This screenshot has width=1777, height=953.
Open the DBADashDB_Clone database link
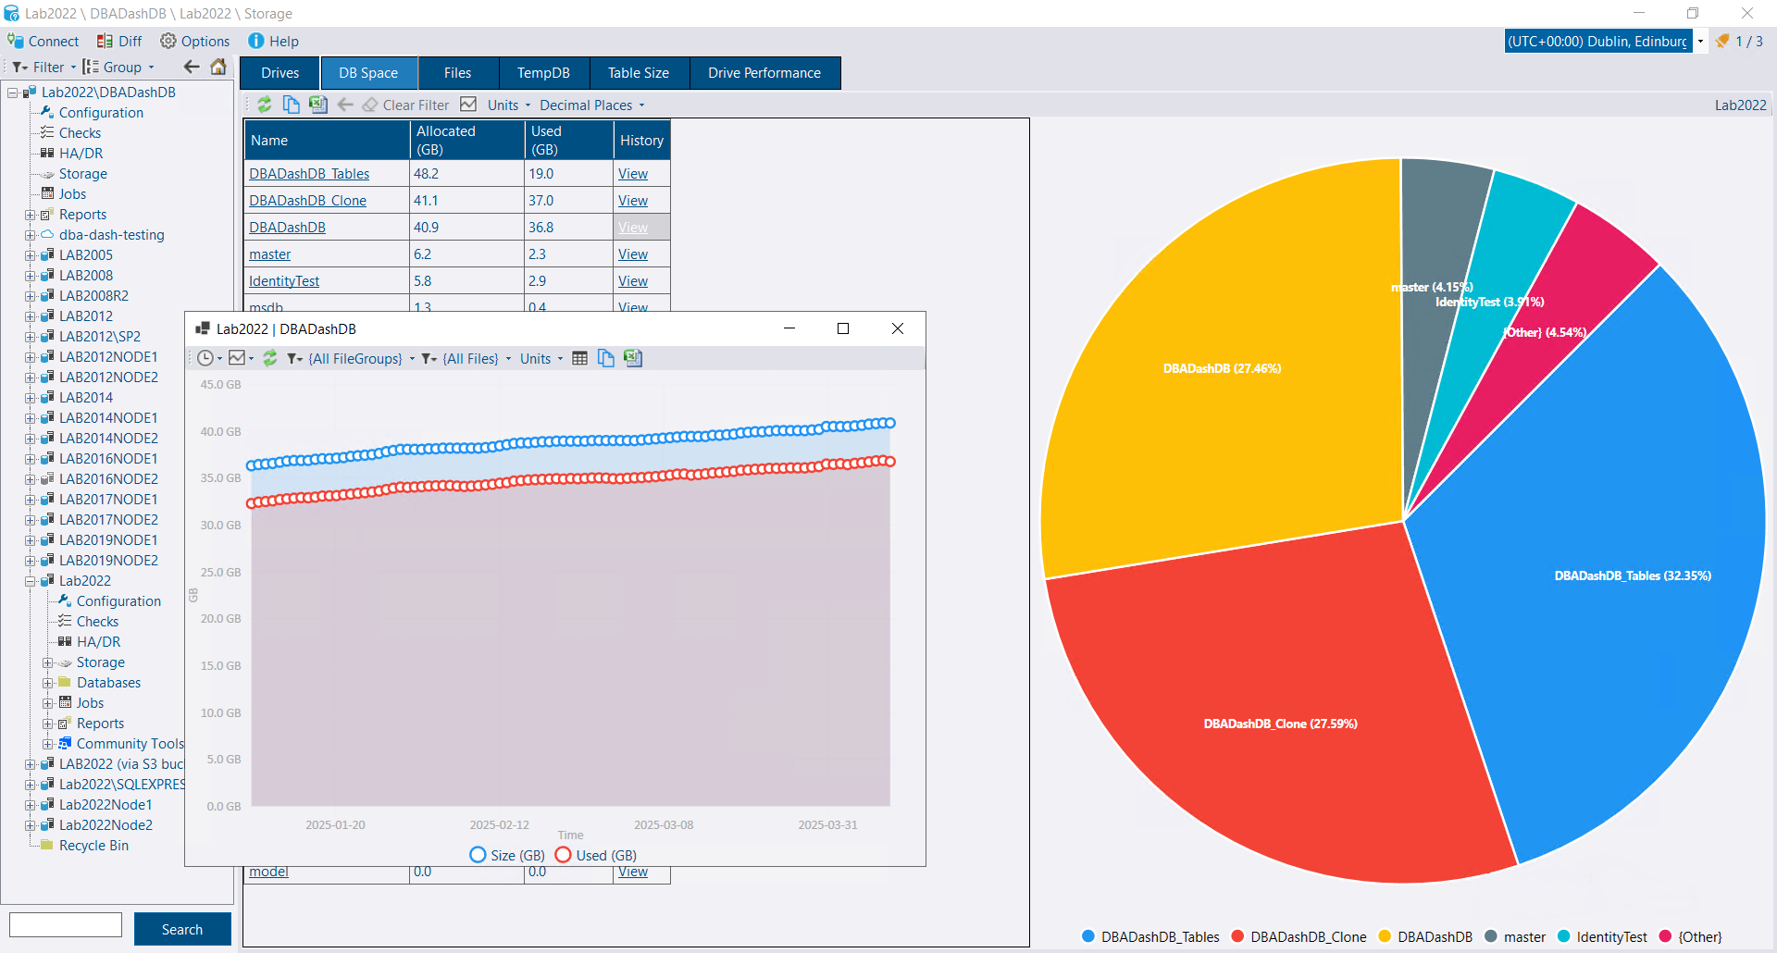(307, 201)
